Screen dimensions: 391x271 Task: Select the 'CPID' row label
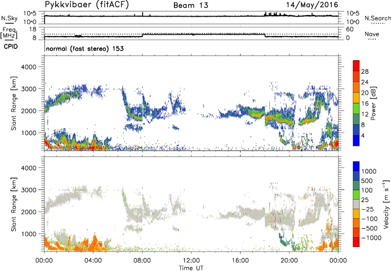pos(11,46)
